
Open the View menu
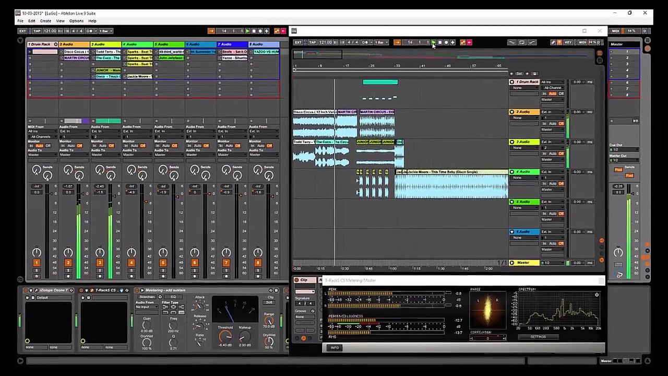61,21
